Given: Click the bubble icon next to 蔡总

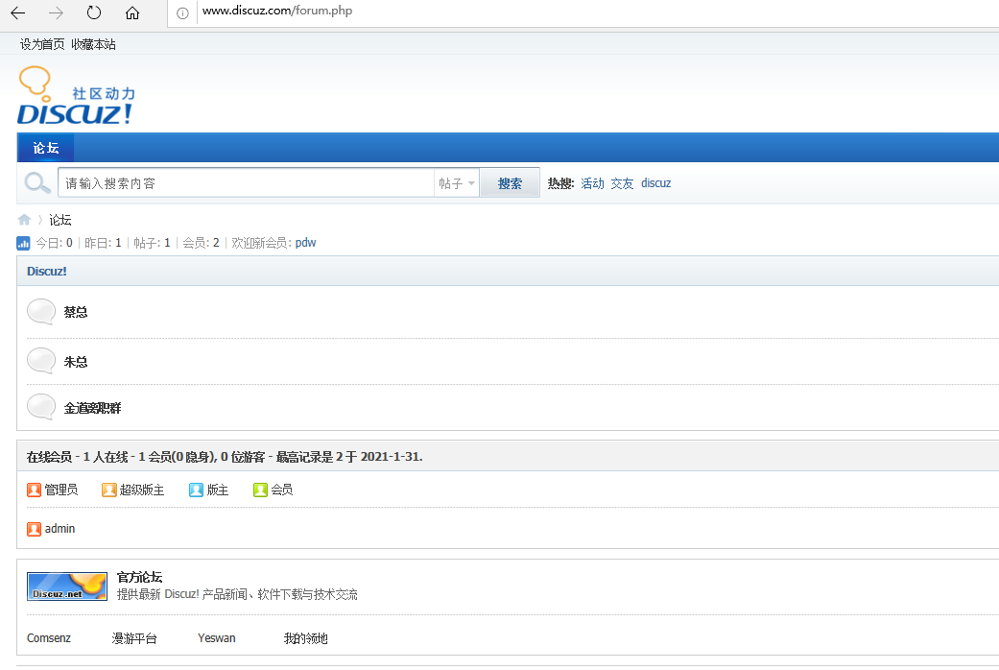Looking at the screenshot, I should coord(41,312).
